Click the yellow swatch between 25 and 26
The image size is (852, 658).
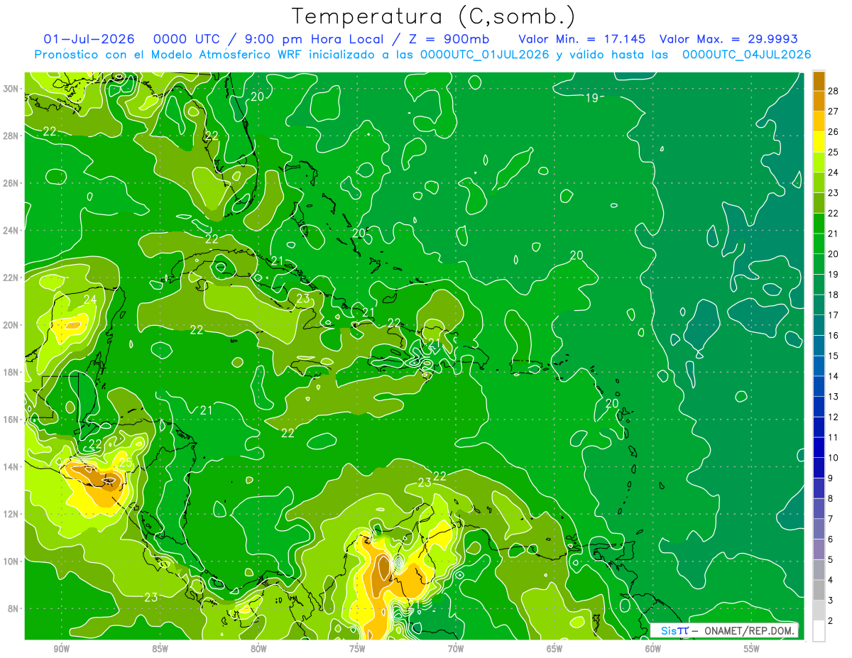(x=819, y=141)
